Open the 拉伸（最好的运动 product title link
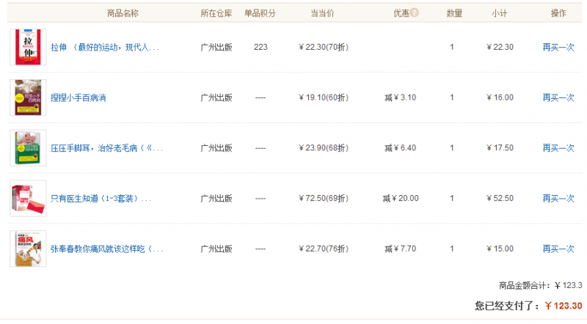 pyautogui.click(x=104, y=47)
